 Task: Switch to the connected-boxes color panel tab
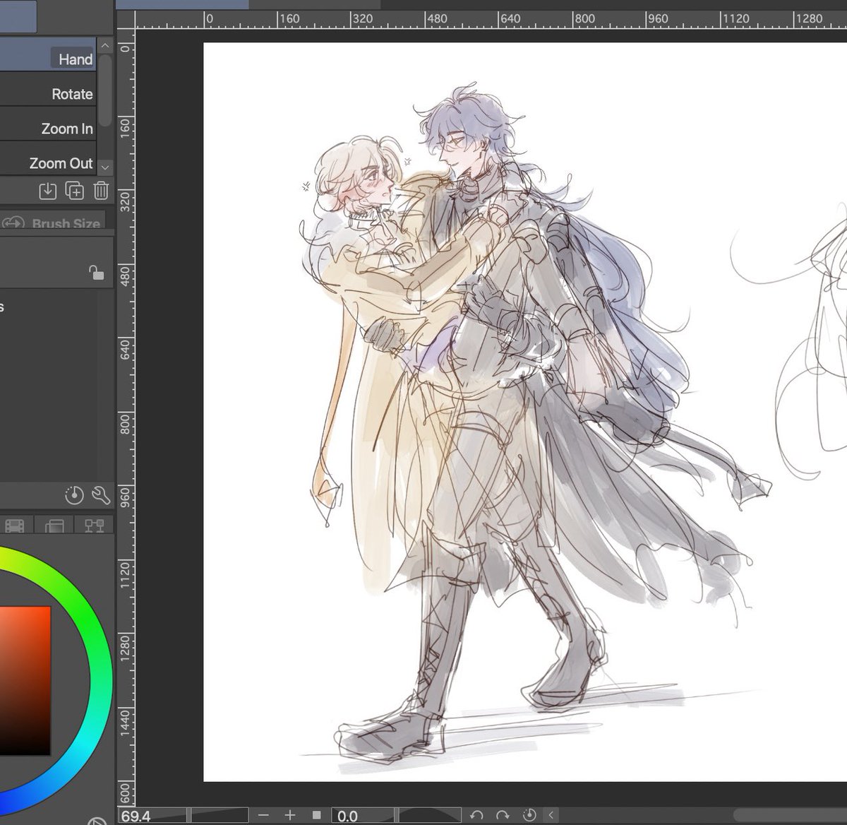click(x=94, y=526)
